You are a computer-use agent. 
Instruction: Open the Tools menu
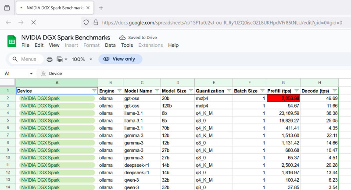(x=127, y=46)
